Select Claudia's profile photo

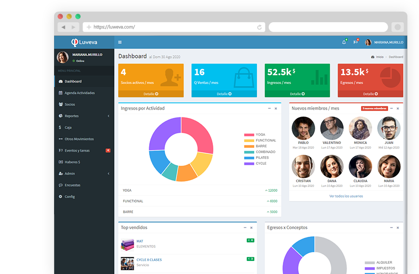[361, 166]
